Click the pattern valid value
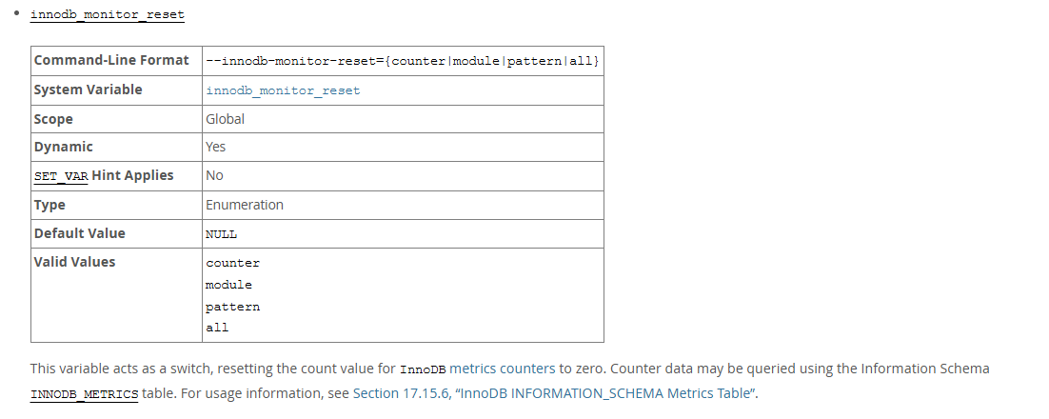1049x419 pixels. [x=232, y=307]
